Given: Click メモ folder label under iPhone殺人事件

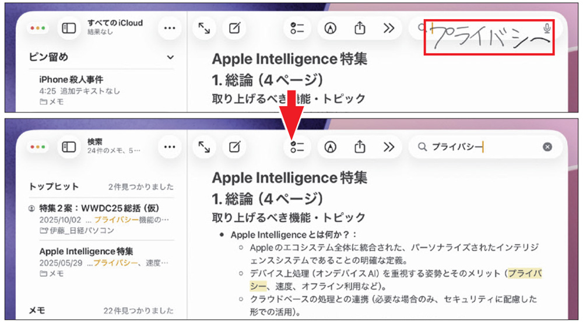Looking at the screenshot, I should click(x=52, y=101).
